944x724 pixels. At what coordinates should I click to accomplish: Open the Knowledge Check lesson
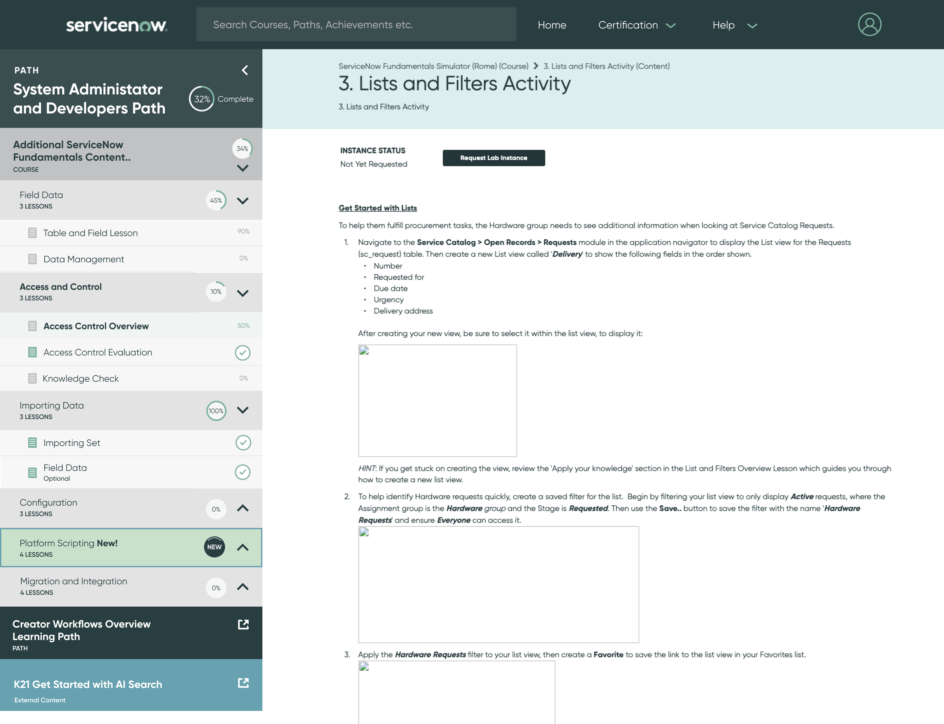[x=131, y=378]
